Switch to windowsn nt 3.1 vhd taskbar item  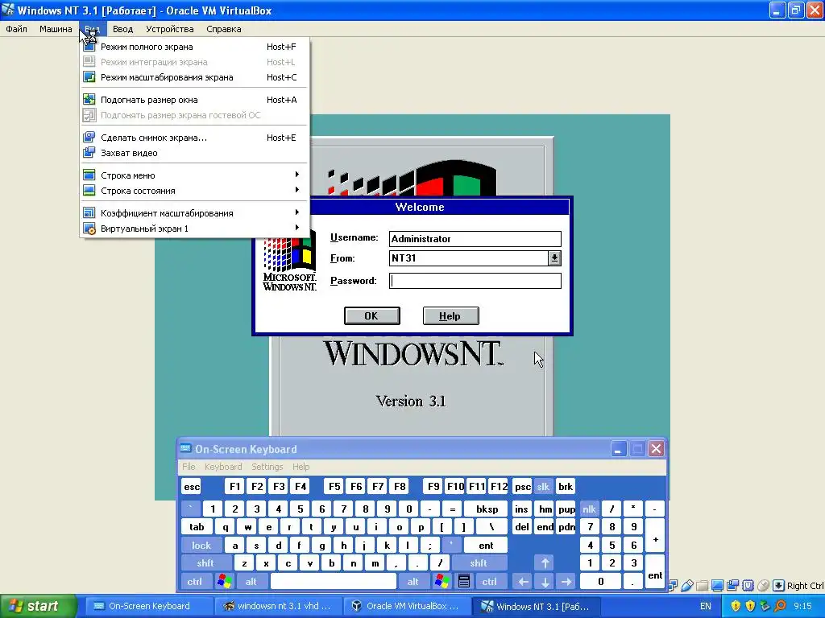[278, 606]
